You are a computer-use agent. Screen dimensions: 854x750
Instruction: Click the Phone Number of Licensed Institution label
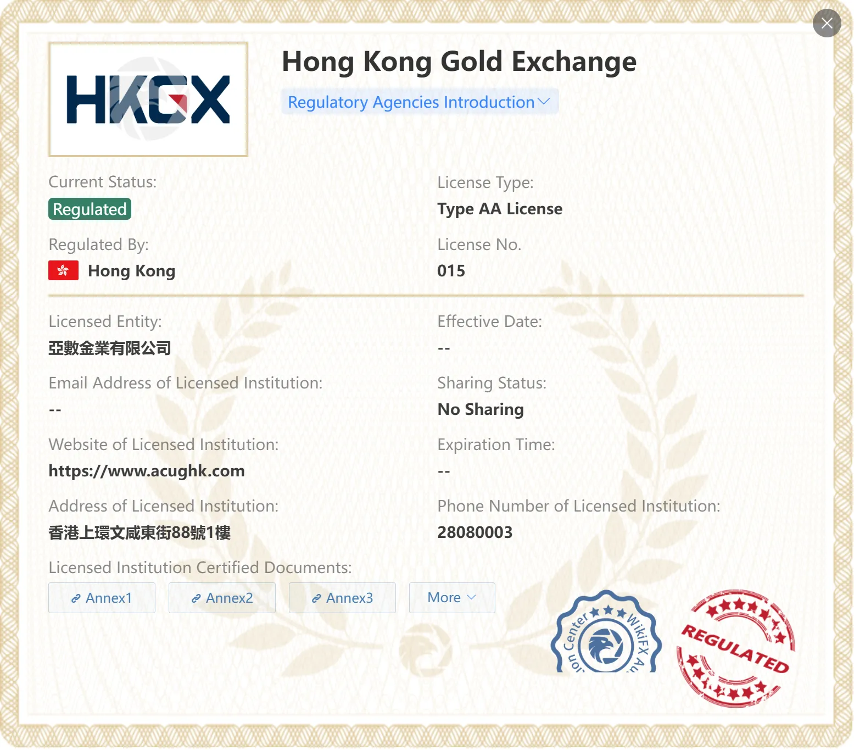pyautogui.click(x=579, y=506)
